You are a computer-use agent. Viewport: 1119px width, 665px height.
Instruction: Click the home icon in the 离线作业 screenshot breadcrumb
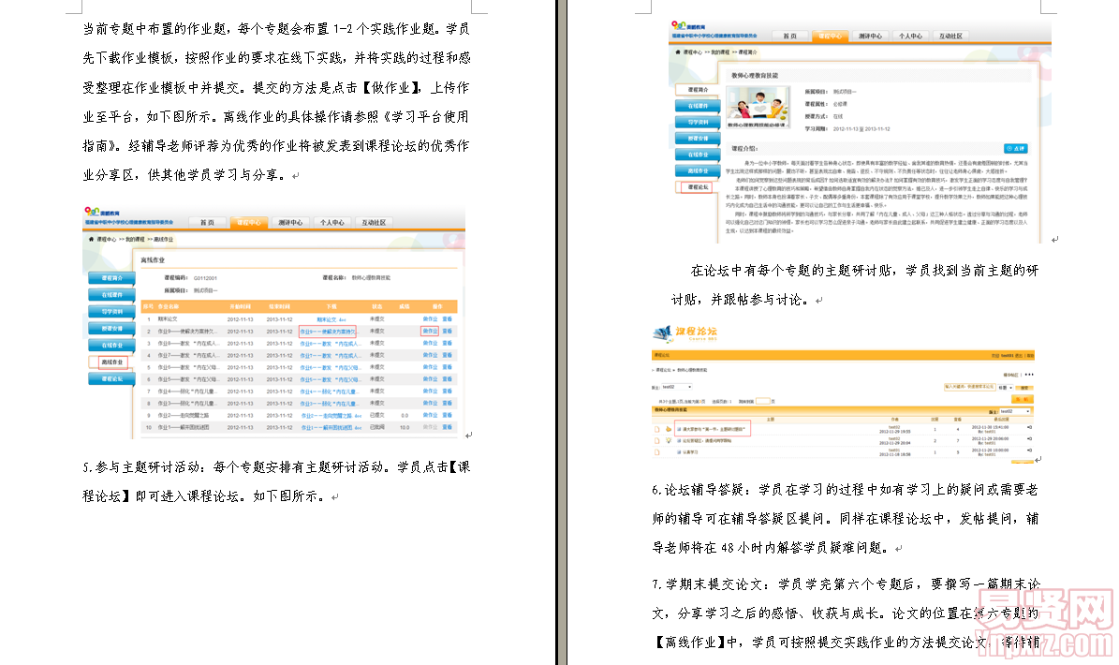click(91, 239)
